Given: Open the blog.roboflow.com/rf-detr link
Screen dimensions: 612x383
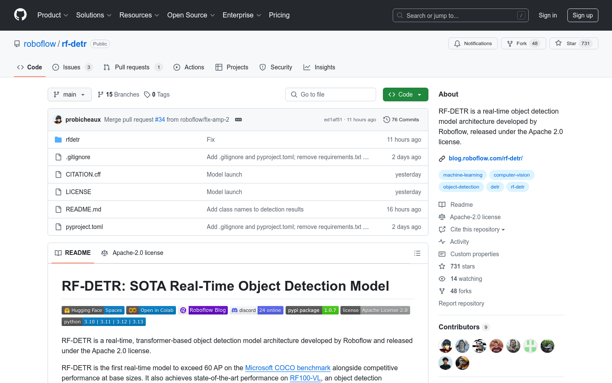Looking at the screenshot, I should (485, 158).
